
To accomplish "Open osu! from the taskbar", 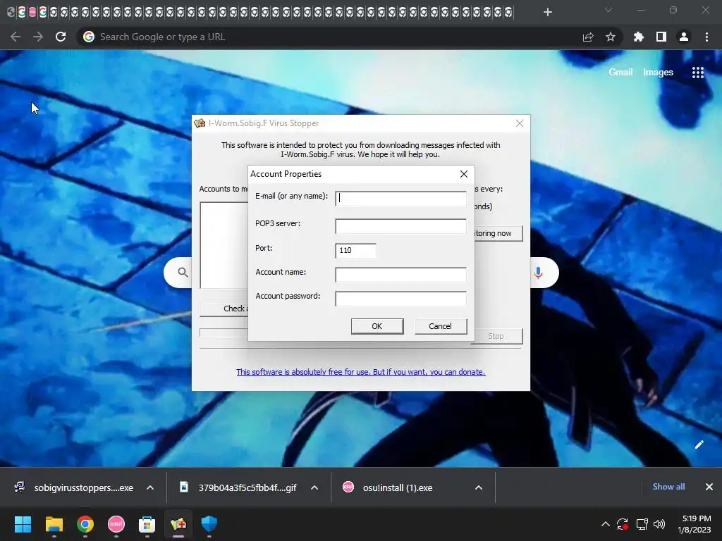I will click(116, 524).
